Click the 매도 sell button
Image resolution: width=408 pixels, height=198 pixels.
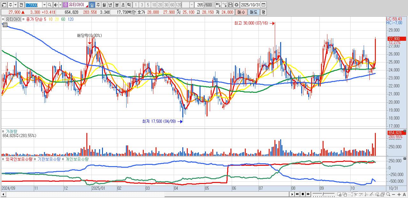coord(254,12)
